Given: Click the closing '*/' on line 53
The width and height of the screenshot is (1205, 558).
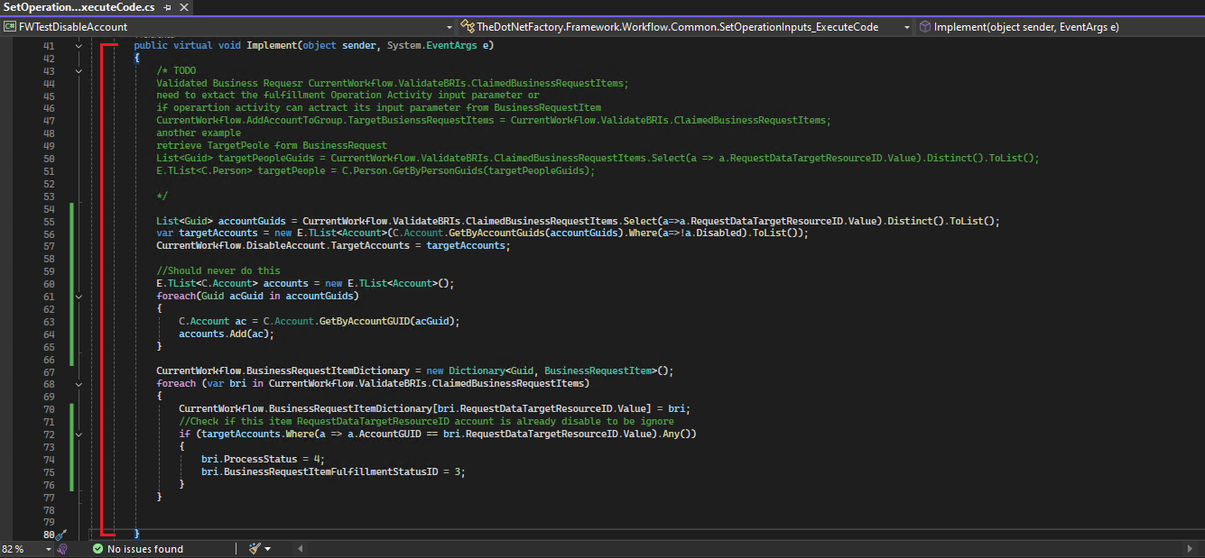Looking at the screenshot, I should click(162, 195).
